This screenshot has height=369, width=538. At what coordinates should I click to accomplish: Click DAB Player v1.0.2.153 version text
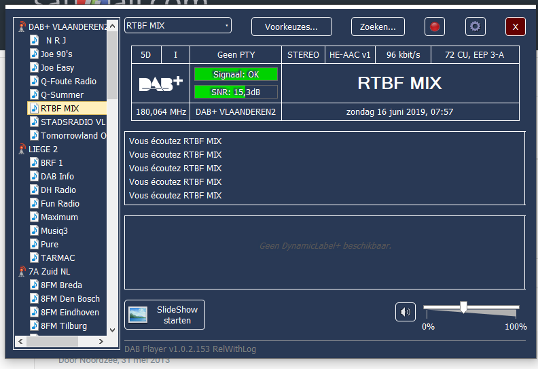[190, 349]
